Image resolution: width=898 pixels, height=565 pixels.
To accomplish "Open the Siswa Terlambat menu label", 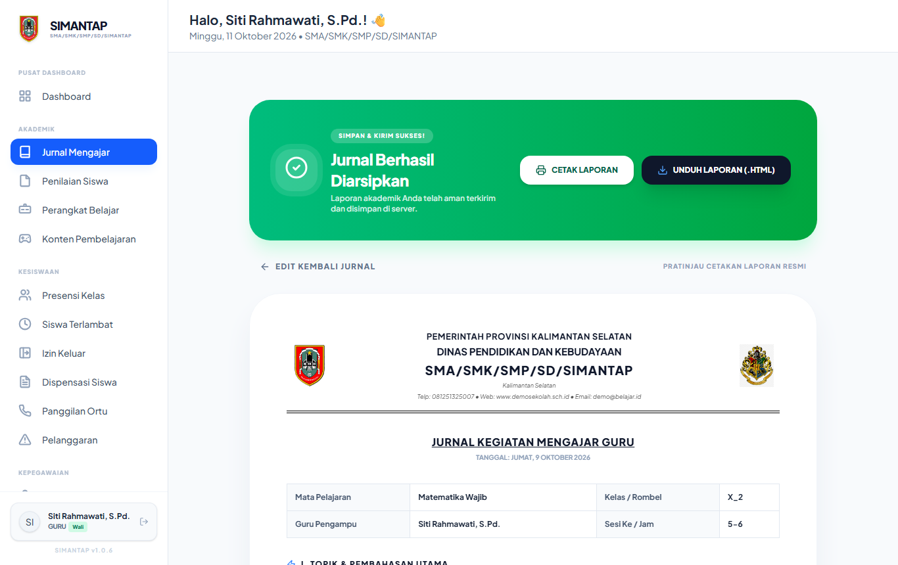I will coord(78,324).
